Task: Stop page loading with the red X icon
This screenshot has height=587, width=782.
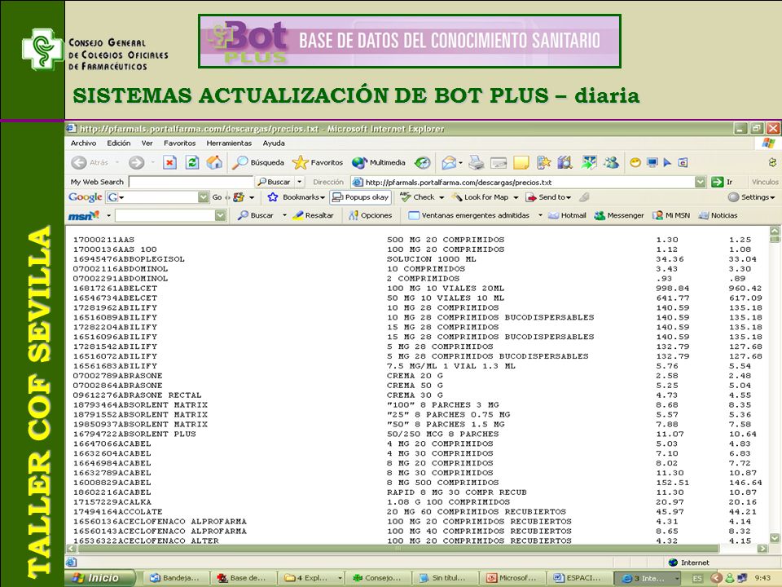Action: pos(169,162)
